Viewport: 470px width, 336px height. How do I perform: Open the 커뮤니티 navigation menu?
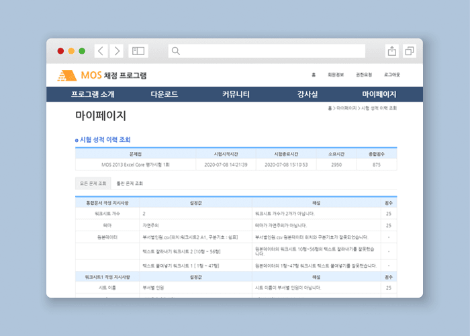click(236, 94)
